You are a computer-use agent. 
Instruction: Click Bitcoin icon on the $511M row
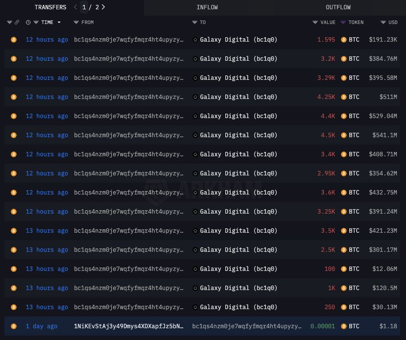point(14,97)
